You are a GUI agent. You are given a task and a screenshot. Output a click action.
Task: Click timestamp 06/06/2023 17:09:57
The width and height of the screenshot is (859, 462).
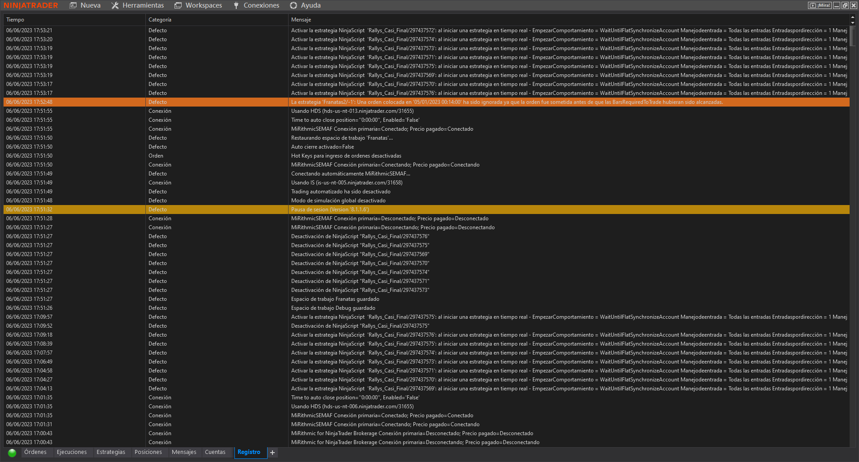[x=29, y=317]
